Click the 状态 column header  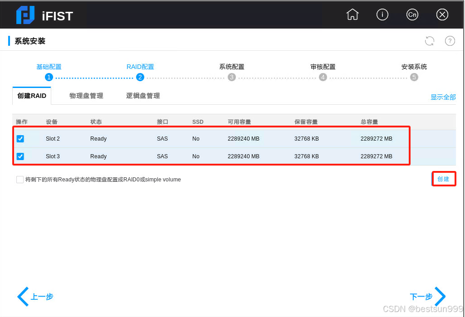tap(96, 122)
